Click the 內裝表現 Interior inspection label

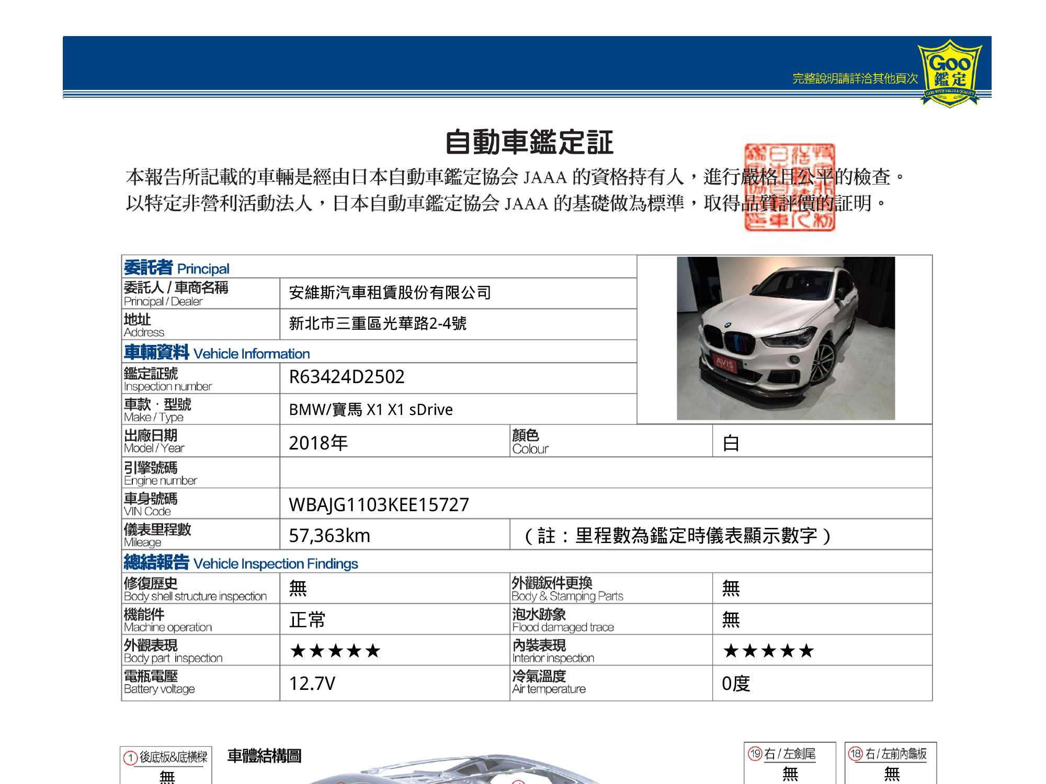[553, 651]
